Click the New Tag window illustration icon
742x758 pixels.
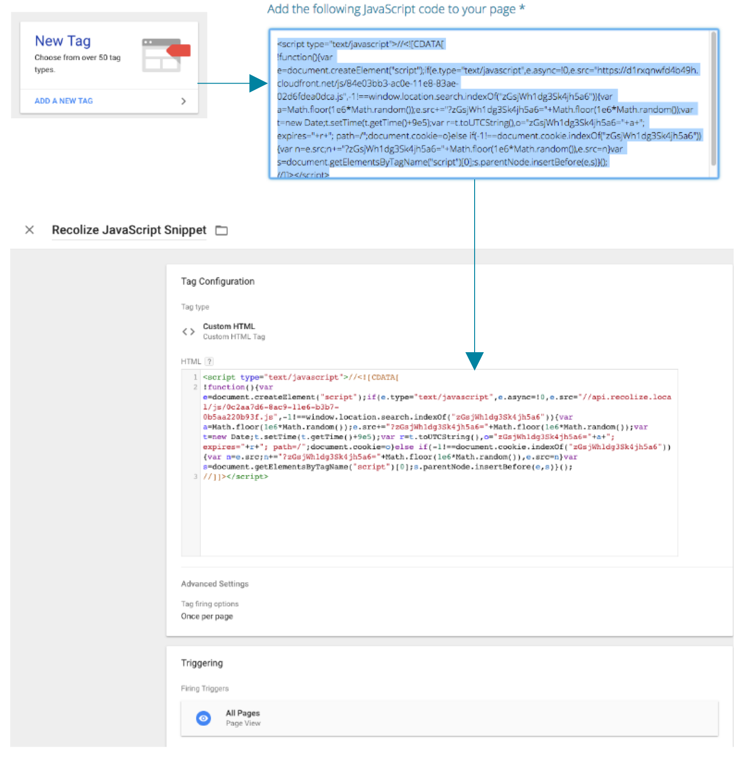[x=166, y=55]
